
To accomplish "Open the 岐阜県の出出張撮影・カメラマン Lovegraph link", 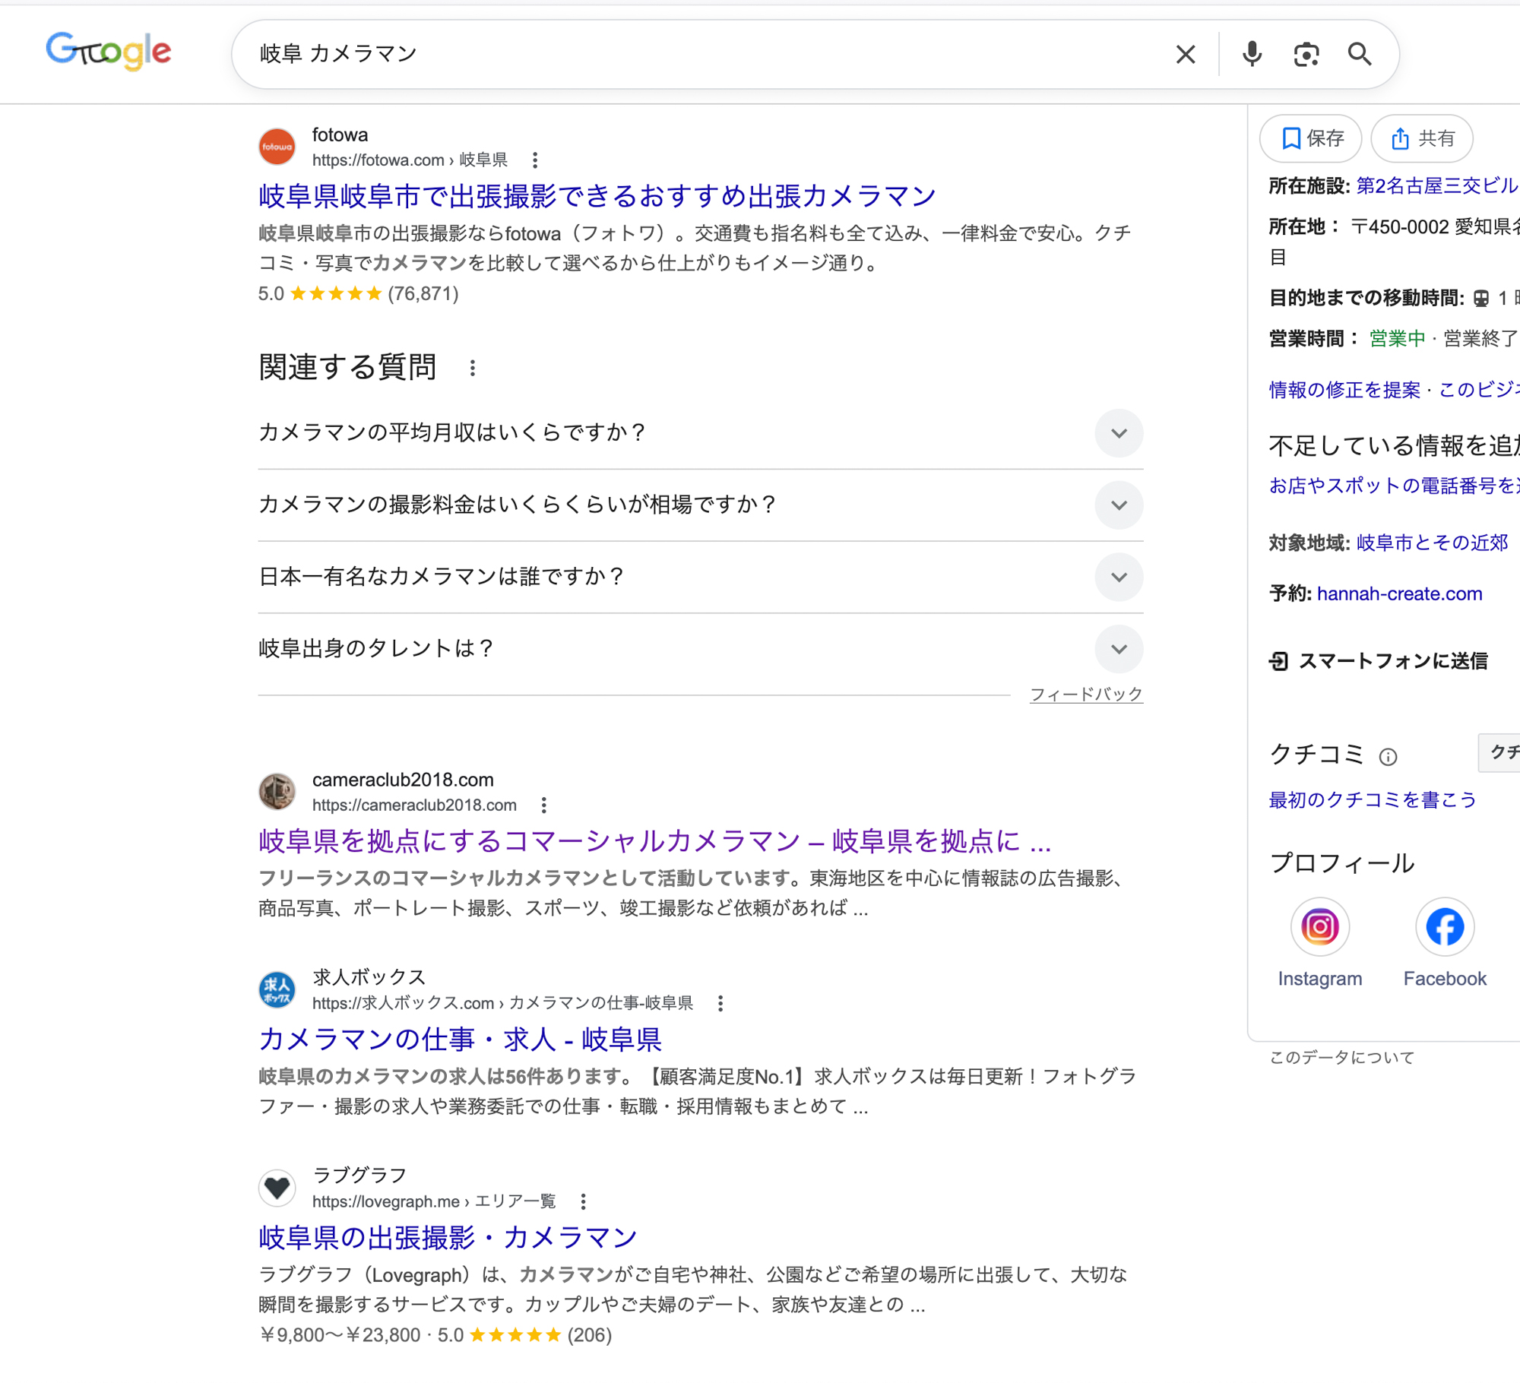I will (x=448, y=1238).
